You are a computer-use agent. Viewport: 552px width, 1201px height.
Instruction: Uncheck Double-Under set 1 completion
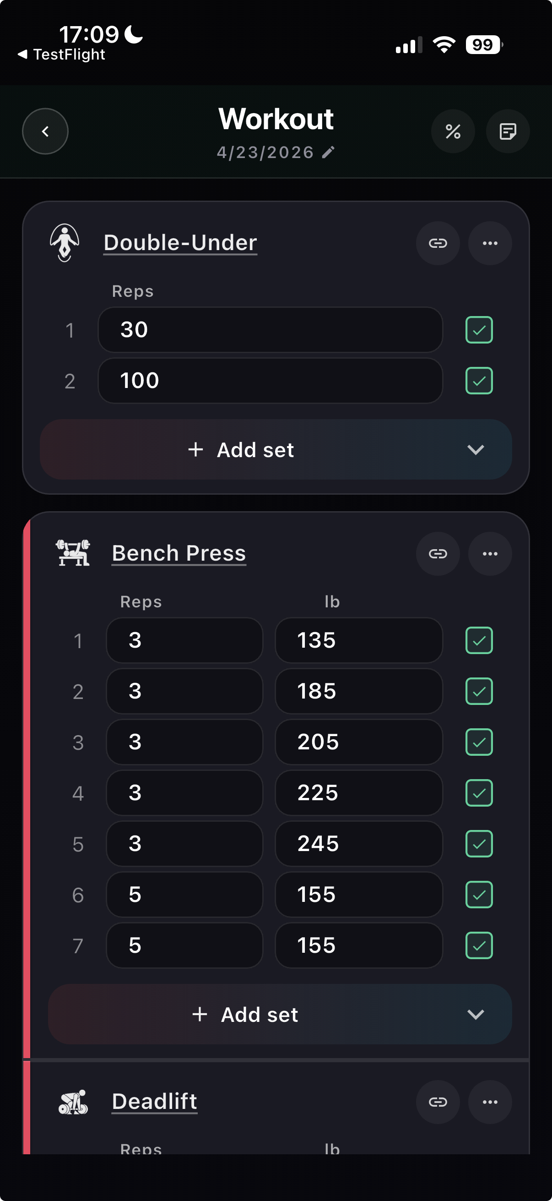coord(479,330)
